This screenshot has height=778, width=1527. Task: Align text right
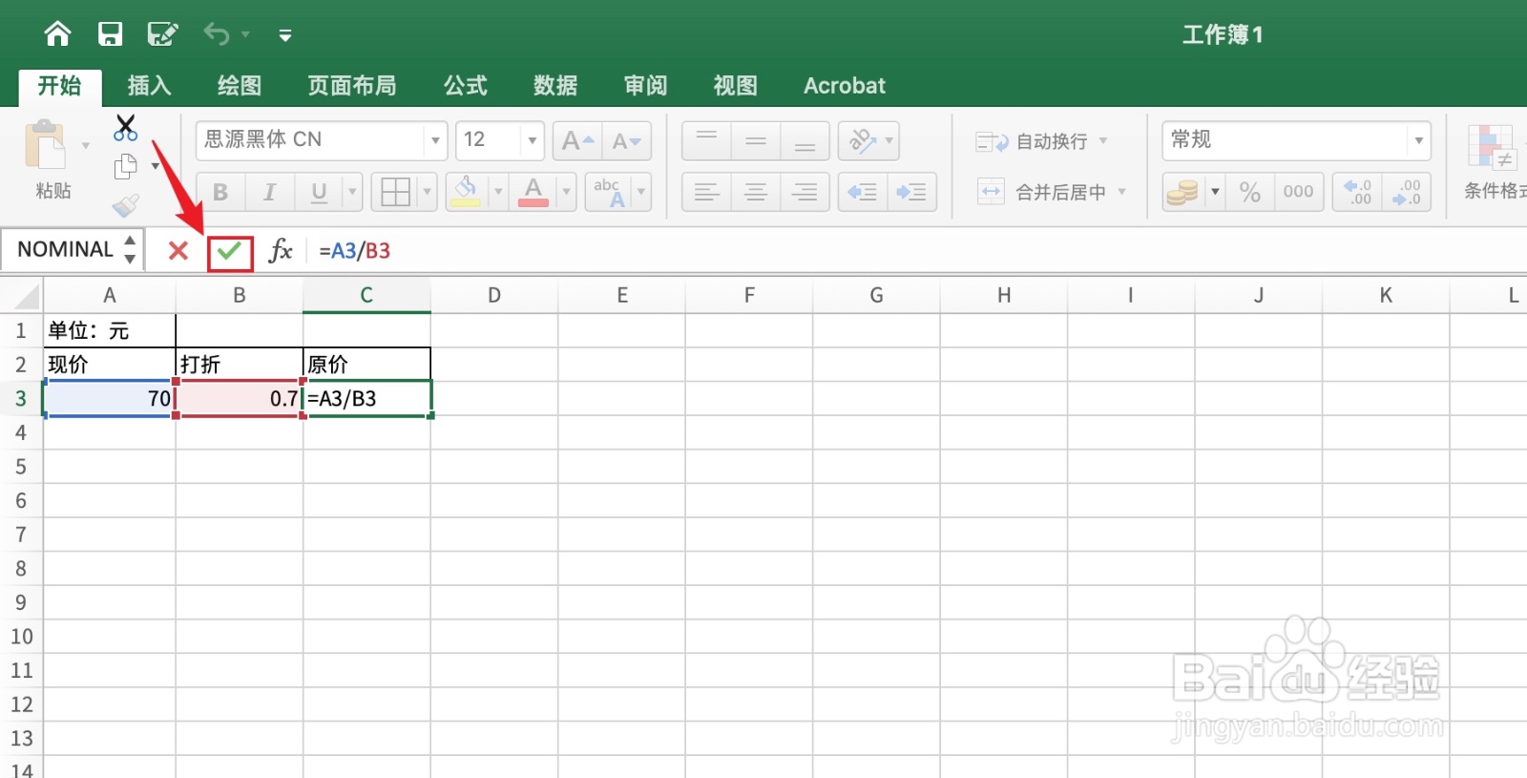click(x=805, y=192)
